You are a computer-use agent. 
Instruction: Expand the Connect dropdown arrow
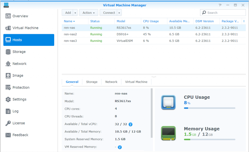click(119, 13)
